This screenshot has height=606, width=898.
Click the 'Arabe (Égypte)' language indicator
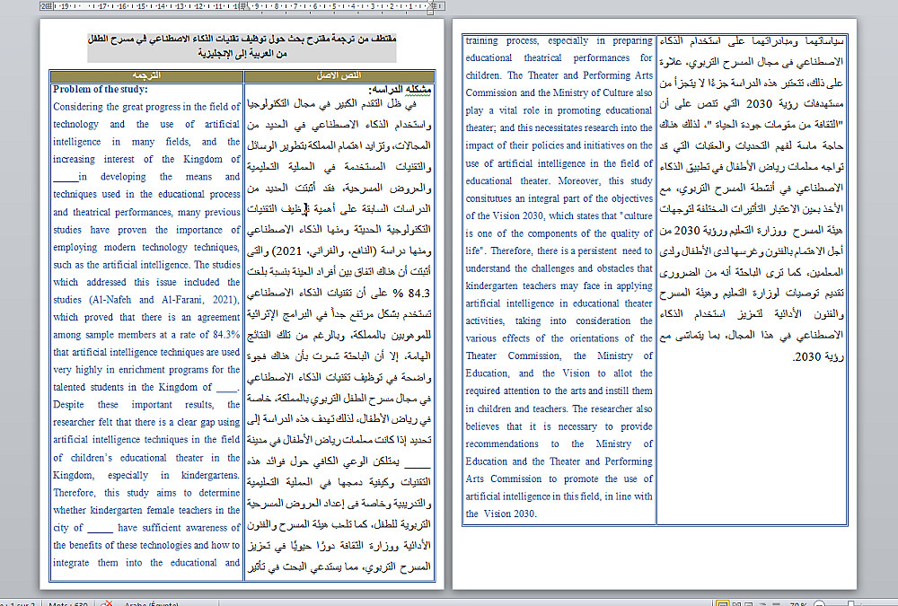pos(152,603)
